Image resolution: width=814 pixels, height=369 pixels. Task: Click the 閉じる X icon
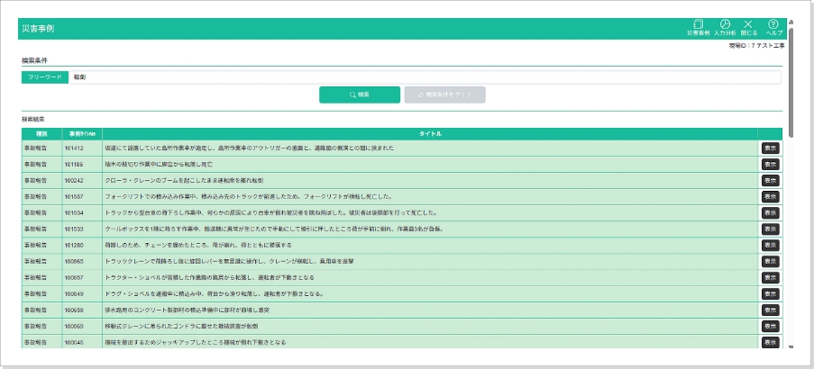click(x=748, y=26)
